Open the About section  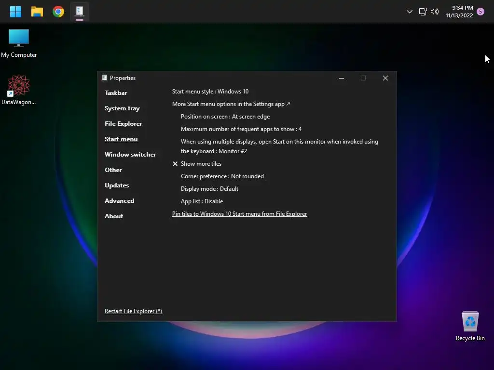114,216
